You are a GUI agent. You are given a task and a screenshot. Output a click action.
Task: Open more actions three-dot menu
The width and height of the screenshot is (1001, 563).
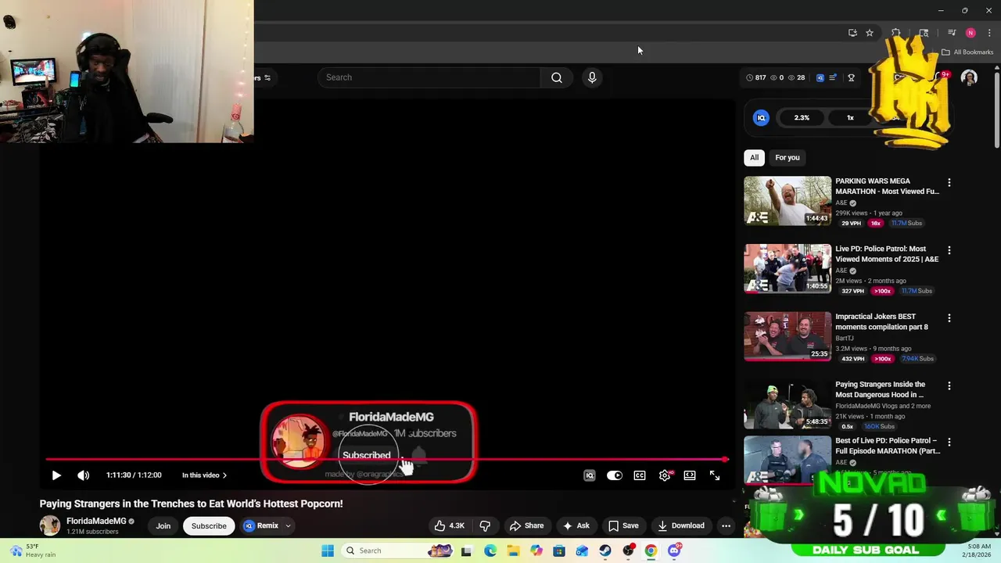coord(726,525)
